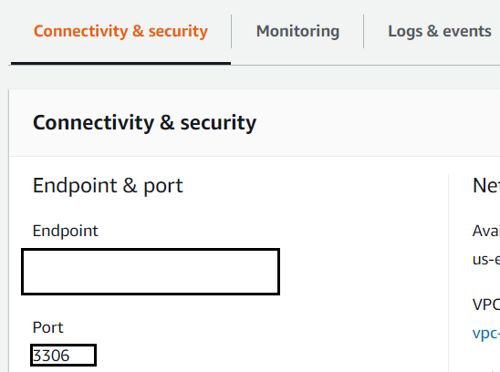This screenshot has height=372, width=500.
Task: Click the cut-off Networking section heading
Action: (x=486, y=185)
